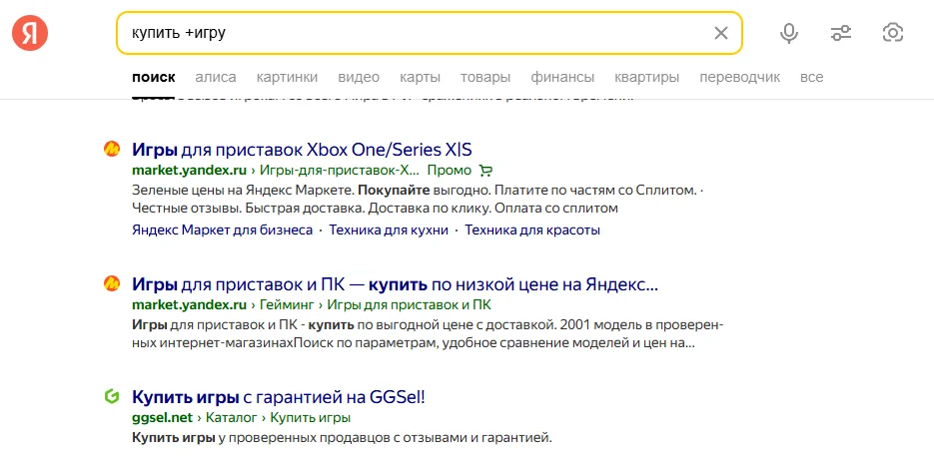Focus the search field with «купить +игру»
Image resolution: width=934 pixels, height=467 pixels.
pos(410,33)
